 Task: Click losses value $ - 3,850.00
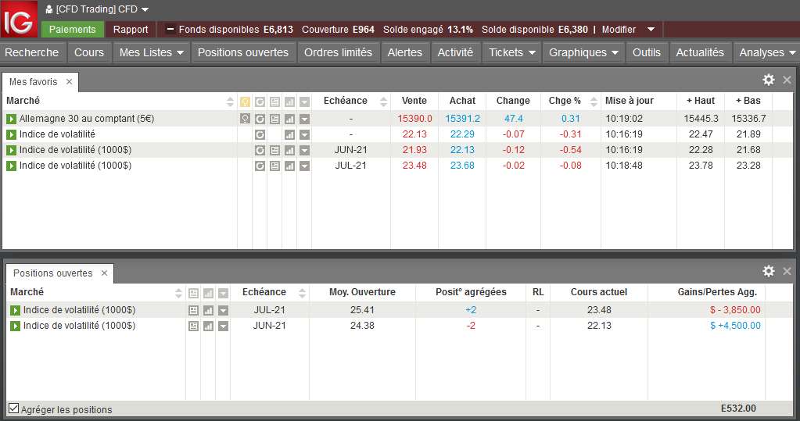[x=735, y=310]
